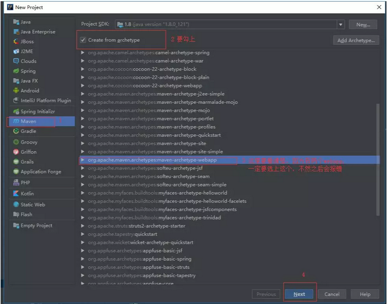Select appfuse-basic-tapestry row
Image resolution: width=387 pixels, height=304 pixels.
pos(229,275)
